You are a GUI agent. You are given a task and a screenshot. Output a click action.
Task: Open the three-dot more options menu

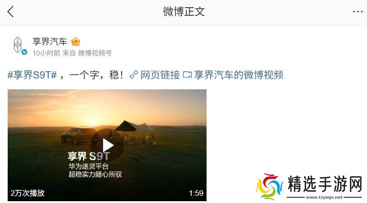tap(358, 11)
